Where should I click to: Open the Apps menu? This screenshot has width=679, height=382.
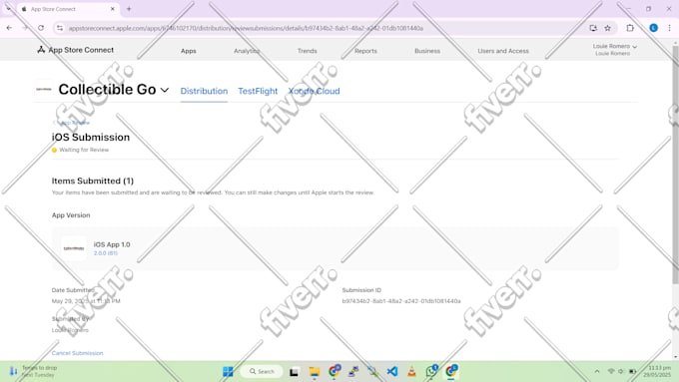coord(189,51)
